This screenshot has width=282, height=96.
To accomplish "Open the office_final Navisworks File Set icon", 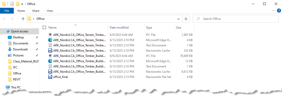I will (x=50, y=77).
